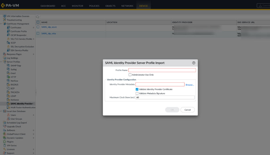Screen dimensions: 270x155
Task: Open Upgrade Check in the sidebar
Action: click(14, 126)
